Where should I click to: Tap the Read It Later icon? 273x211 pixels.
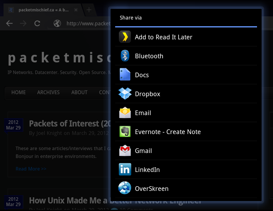click(125, 37)
